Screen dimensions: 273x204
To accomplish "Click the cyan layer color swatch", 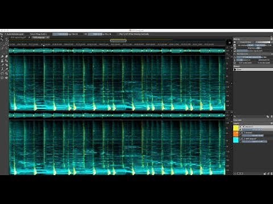I will [236, 140].
